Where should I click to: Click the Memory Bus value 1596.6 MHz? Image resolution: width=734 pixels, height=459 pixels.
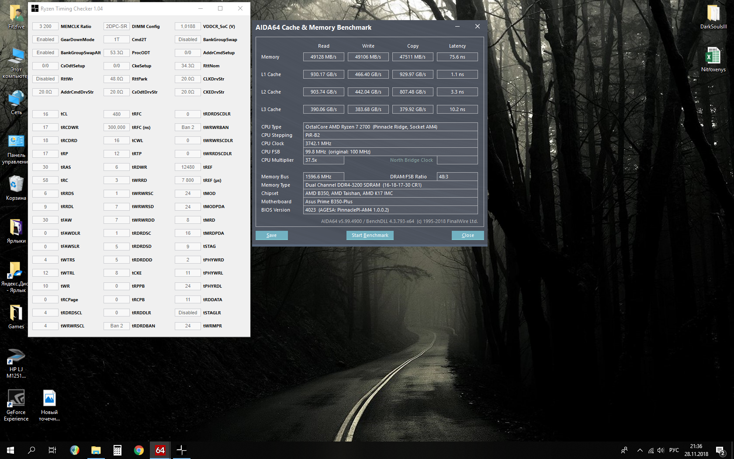click(324, 177)
